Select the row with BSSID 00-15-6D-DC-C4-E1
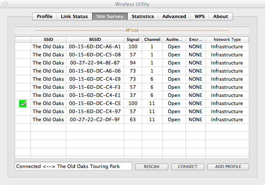The image size is (265, 185). tap(95, 95)
